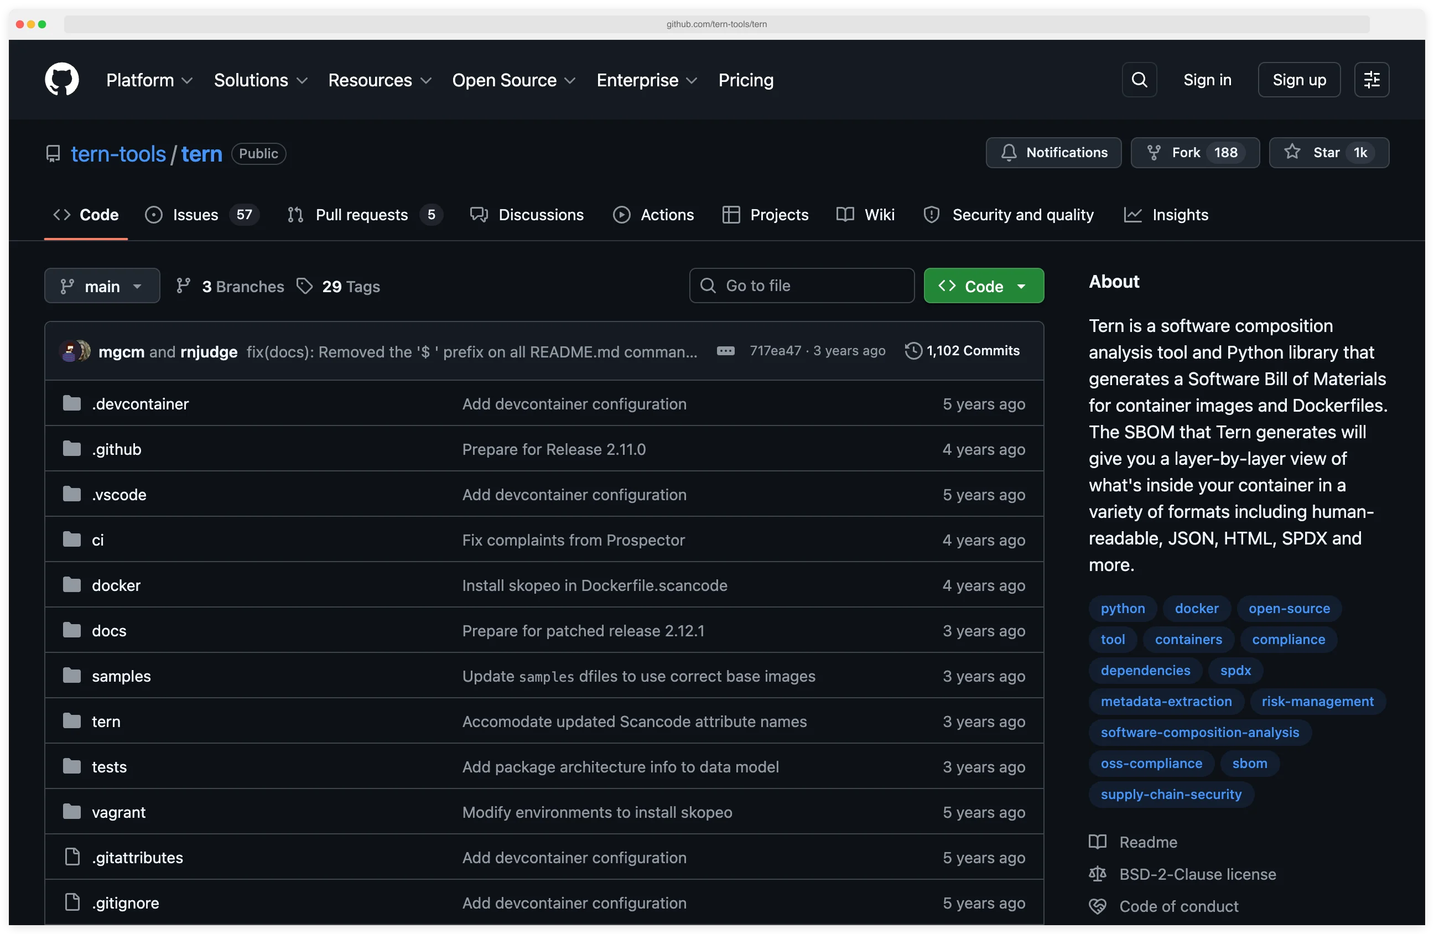Click the keyboard icon beside commit 717ea47

coord(726,351)
